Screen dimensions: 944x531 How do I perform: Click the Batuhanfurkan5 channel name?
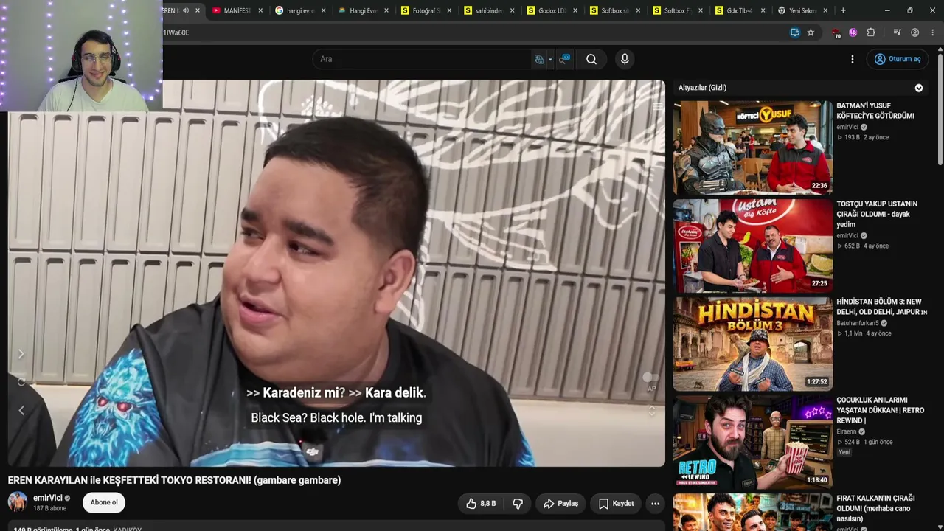(x=858, y=323)
